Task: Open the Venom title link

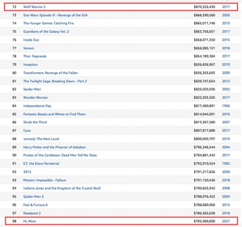Action: point(29,48)
